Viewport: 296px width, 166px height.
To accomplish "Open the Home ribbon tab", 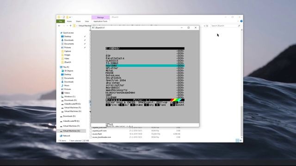I will pyautogui.click(x=69, y=21).
